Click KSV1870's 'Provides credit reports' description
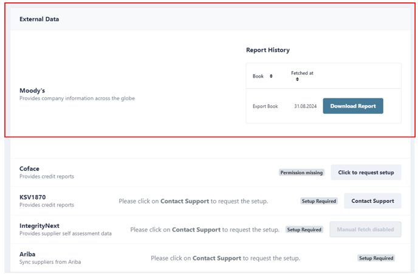Viewport: 418px width, 274px height. click(x=47, y=205)
